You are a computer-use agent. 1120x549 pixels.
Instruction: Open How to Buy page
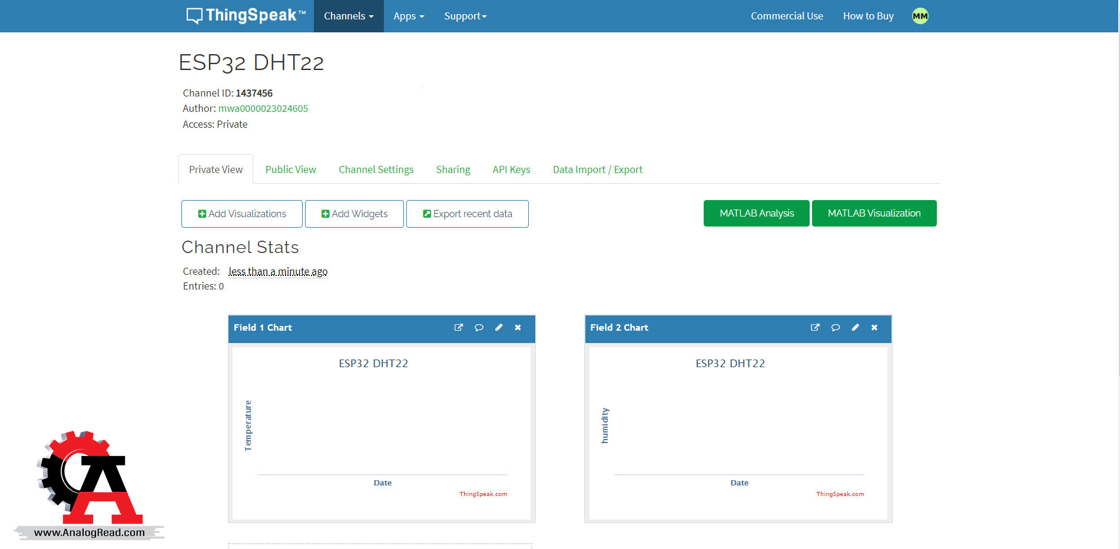click(x=868, y=16)
